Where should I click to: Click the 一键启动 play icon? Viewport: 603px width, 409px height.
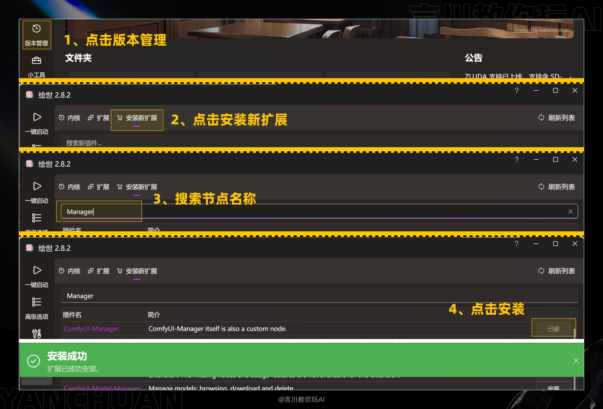(37, 271)
